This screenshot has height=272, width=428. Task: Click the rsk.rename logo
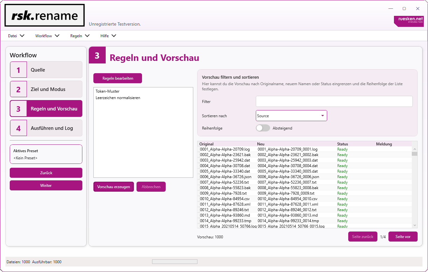click(x=44, y=15)
